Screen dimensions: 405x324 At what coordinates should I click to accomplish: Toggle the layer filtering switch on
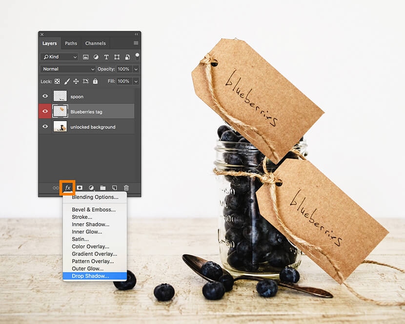[x=137, y=55]
